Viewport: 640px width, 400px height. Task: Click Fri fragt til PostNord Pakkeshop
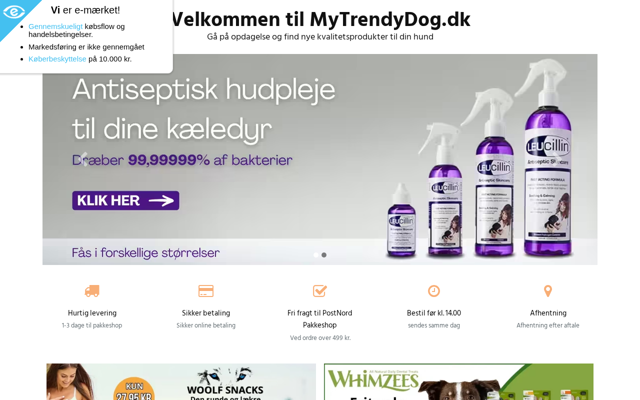[320, 319]
